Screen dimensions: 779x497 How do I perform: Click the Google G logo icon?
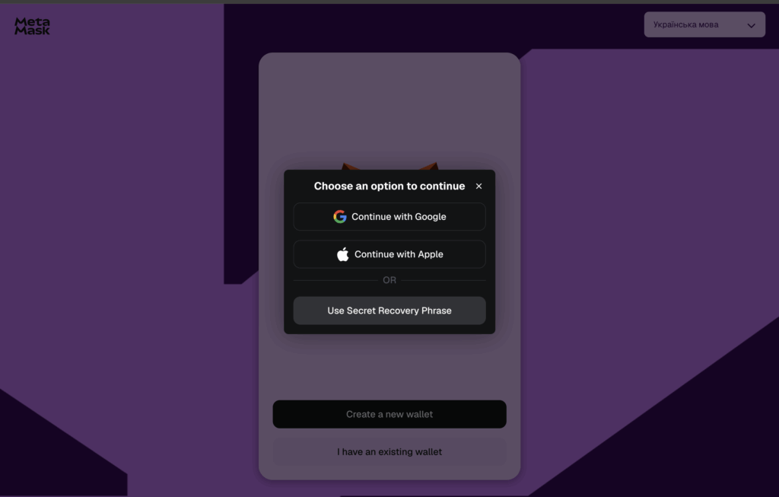point(340,217)
